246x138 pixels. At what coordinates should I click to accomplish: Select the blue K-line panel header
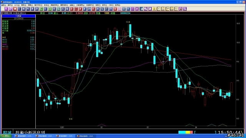[19, 16]
